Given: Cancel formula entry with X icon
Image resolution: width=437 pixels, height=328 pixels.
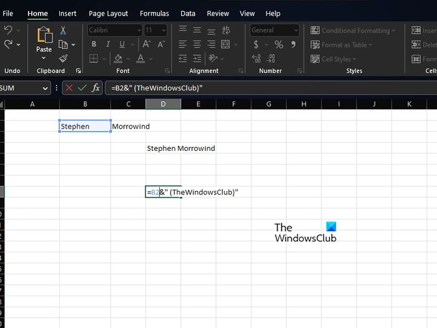Looking at the screenshot, I should 69,88.
